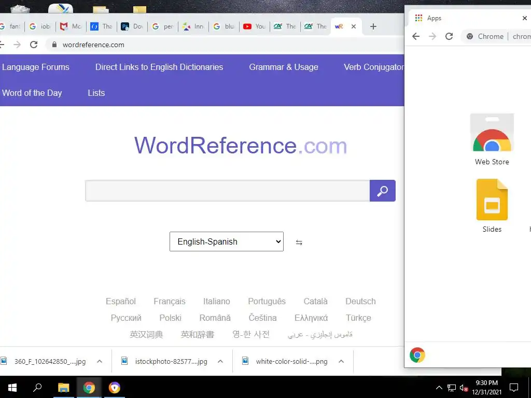Show hidden system tray icons
The image size is (531, 398).
[x=439, y=388]
